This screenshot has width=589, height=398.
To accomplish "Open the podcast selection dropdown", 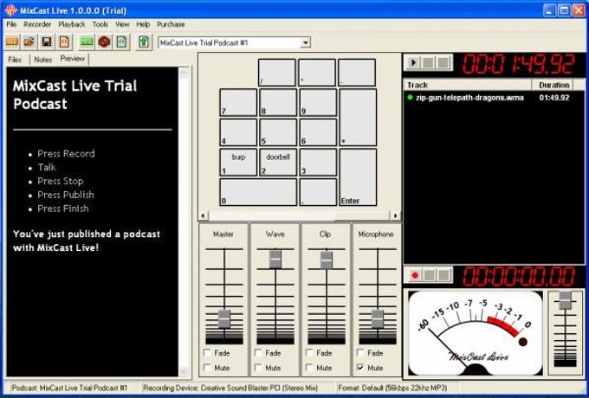I will click(x=306, y=42).
